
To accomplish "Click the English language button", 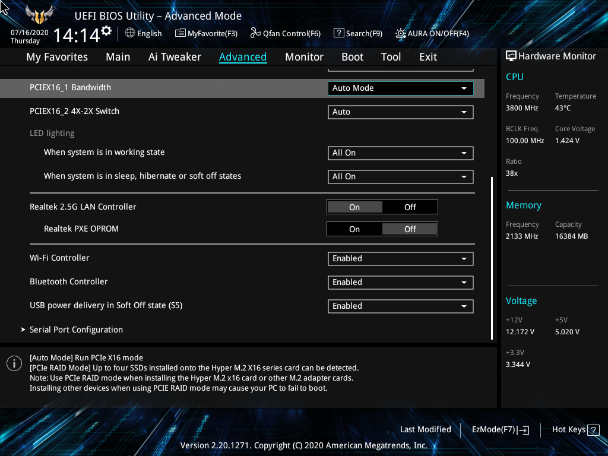I will 144,33.
